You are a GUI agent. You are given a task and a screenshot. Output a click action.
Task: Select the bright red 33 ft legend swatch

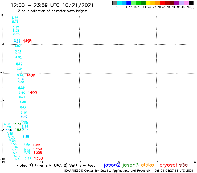click(x=162, y=3)
